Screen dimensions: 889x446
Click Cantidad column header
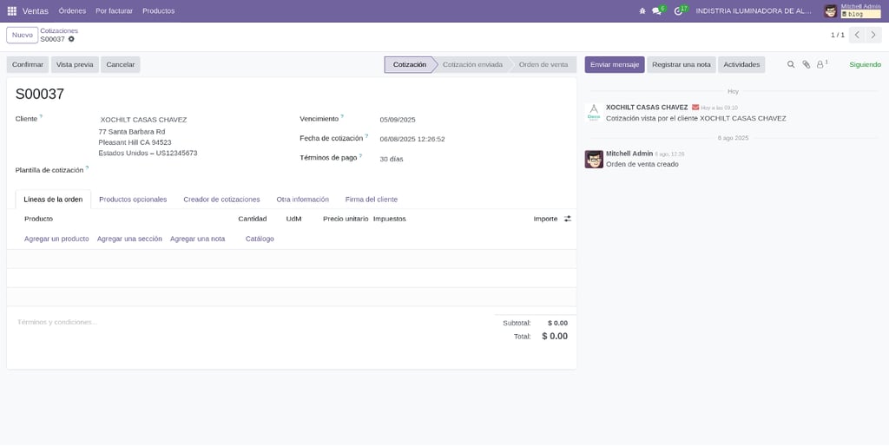[x=253, y=219]
